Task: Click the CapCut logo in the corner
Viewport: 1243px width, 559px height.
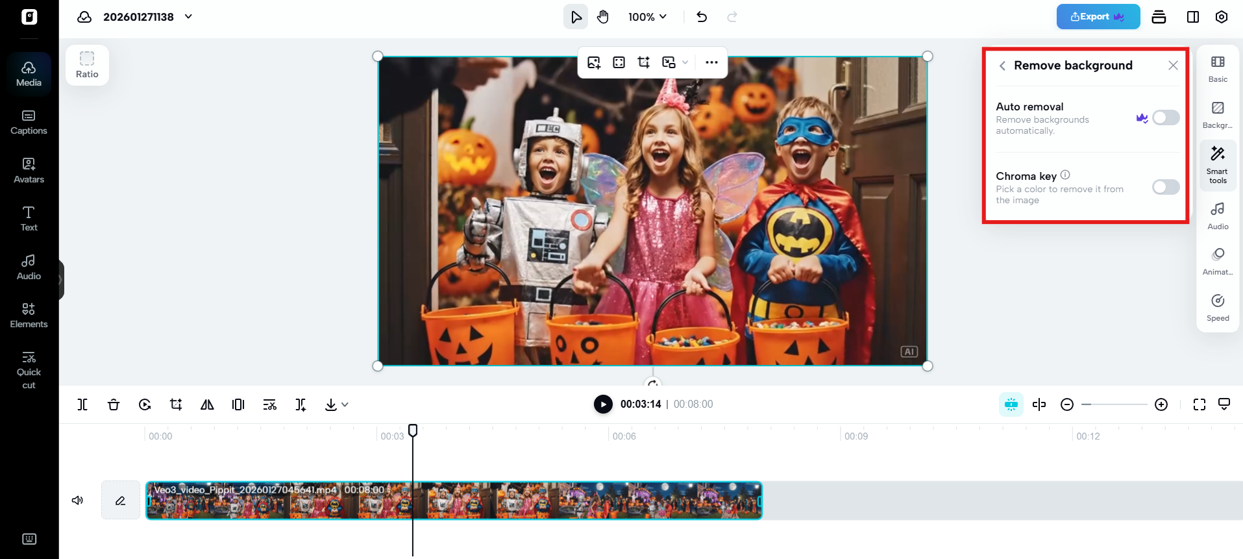Action: click(29, 17)
